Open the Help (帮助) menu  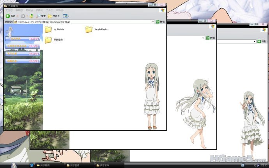60,10
